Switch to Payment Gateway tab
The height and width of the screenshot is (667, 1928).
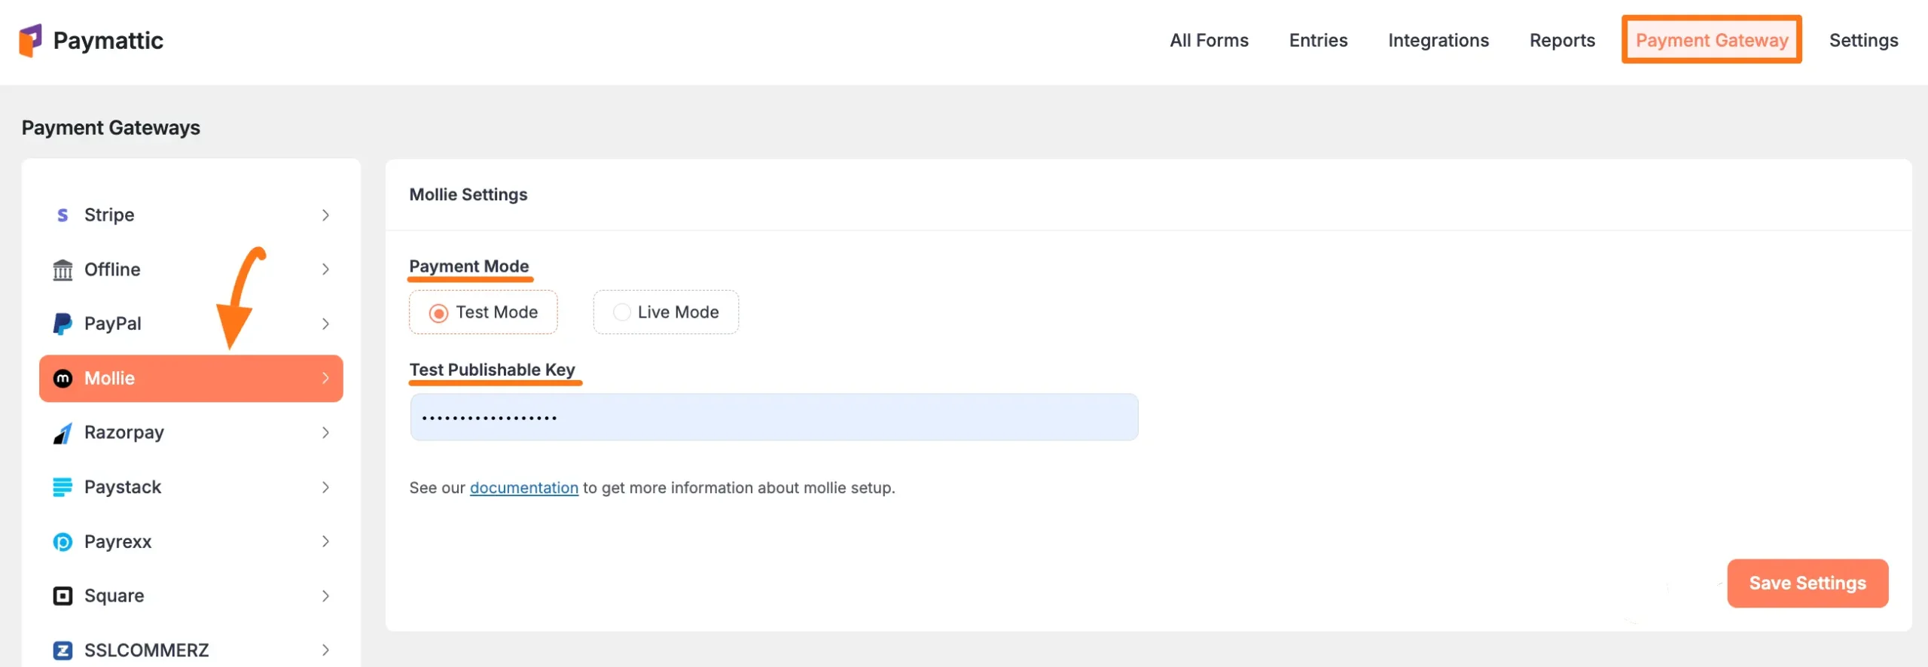[x=1712, y=40]
